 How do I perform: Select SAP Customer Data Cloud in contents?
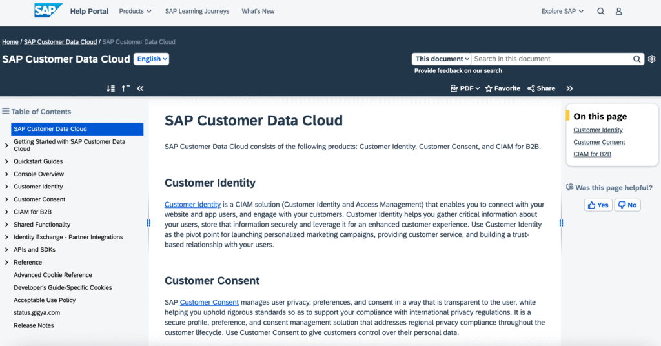pyautogui.click(x=77, y=129)
